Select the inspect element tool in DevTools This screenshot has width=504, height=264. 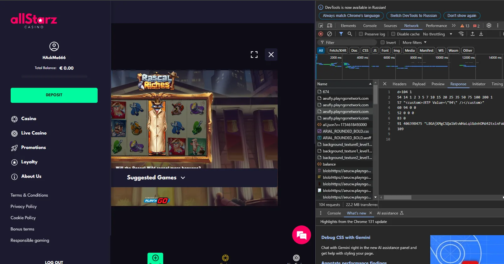[x=321, y=26]
